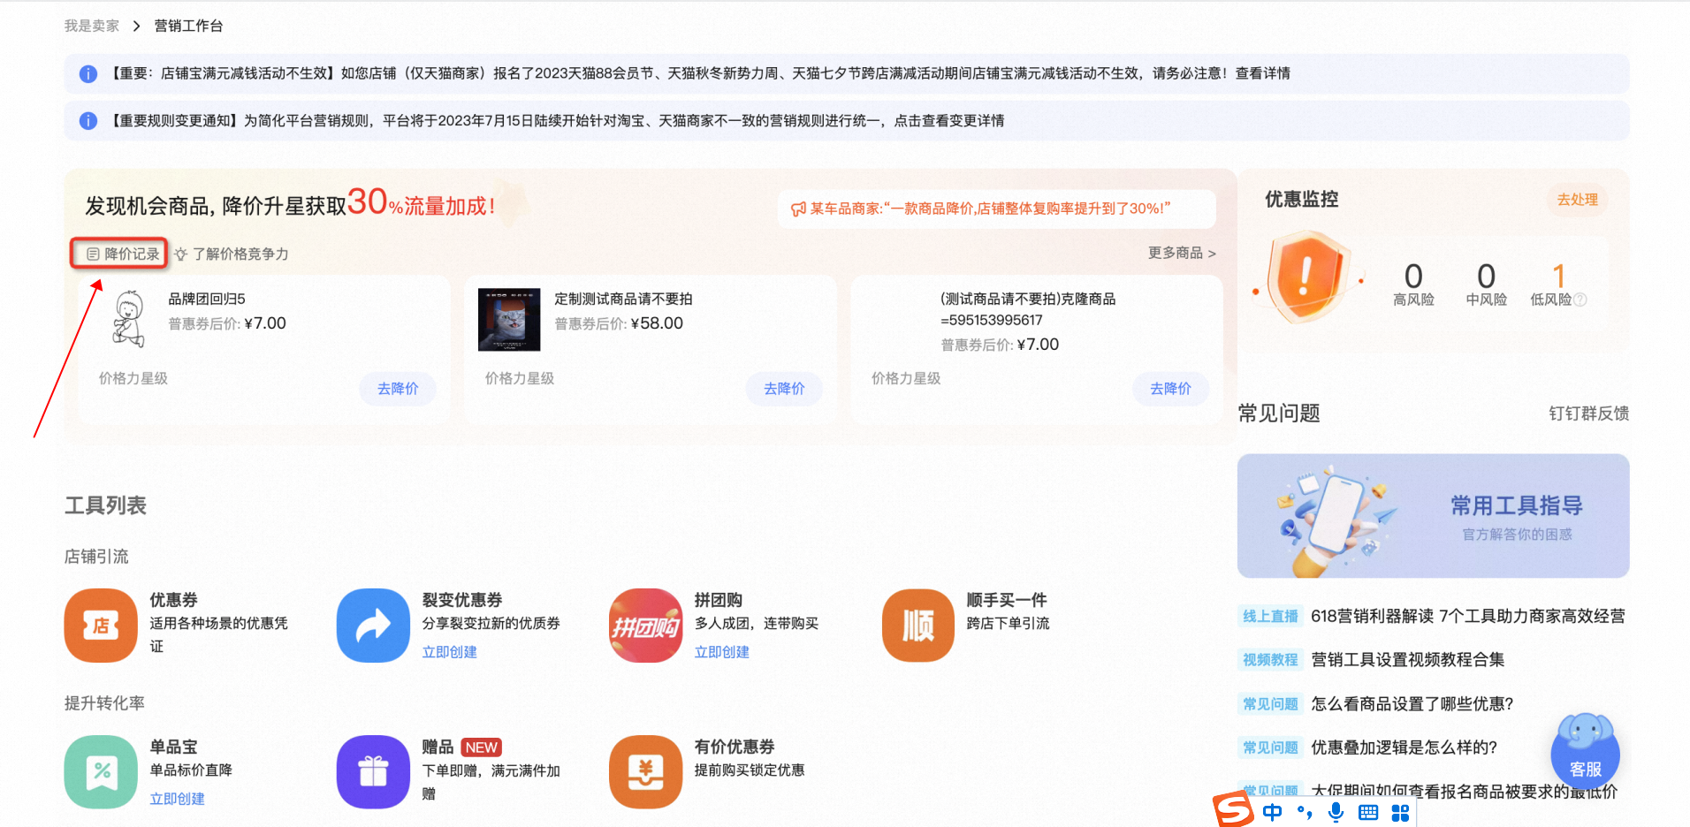
Task: Open the 赠品 purple gift box icon
Action: click(373, 772)
